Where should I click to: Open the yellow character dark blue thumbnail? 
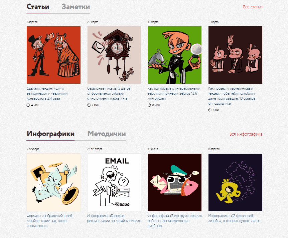point(235,182)
